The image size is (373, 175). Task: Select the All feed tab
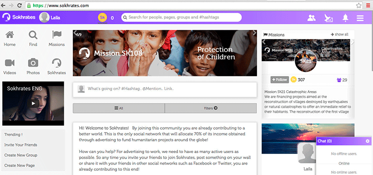pyautogui.click(x=119, y=108)
